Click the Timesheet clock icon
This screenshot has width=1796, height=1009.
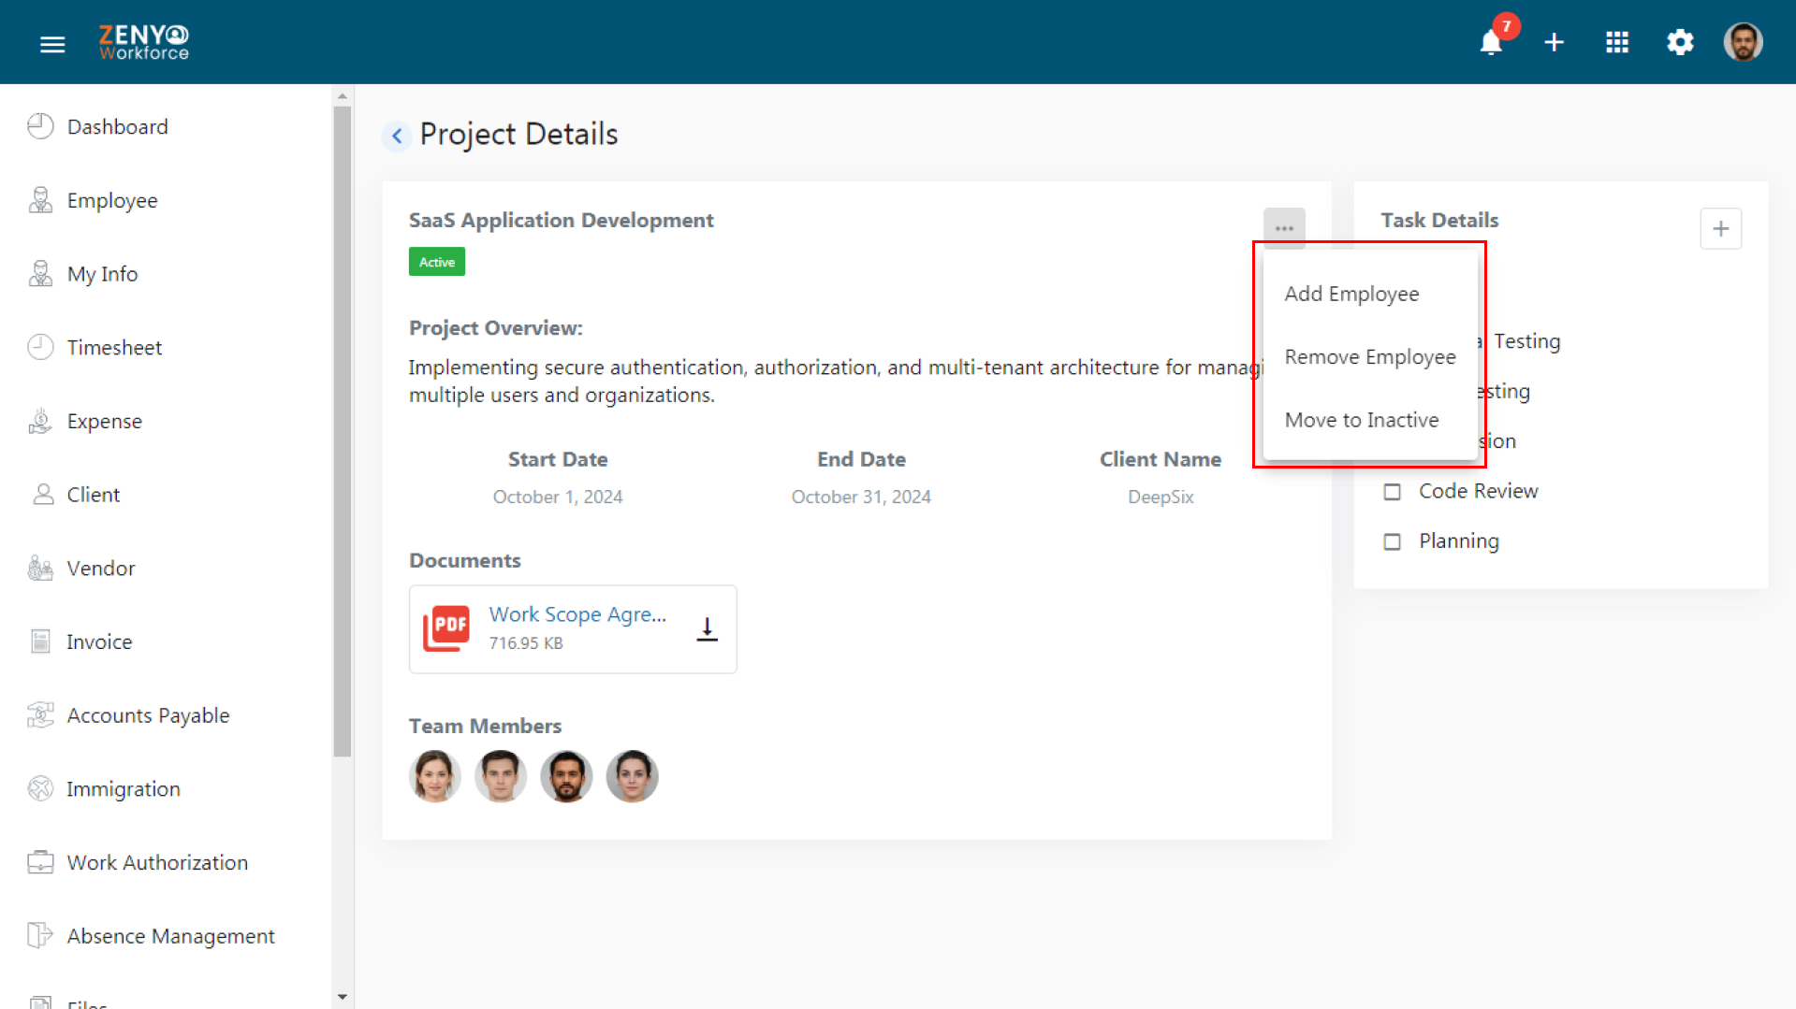pos(40,347)
